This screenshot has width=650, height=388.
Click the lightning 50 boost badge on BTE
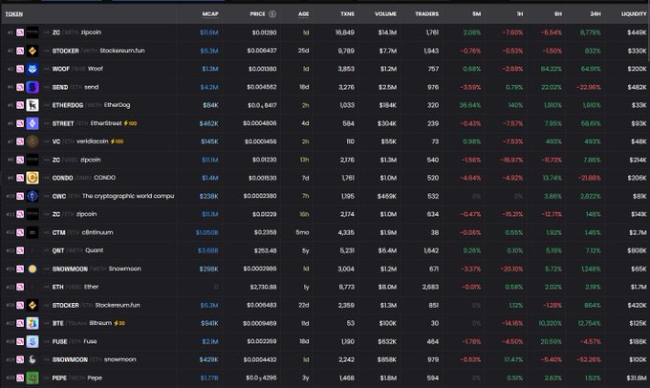119,323
